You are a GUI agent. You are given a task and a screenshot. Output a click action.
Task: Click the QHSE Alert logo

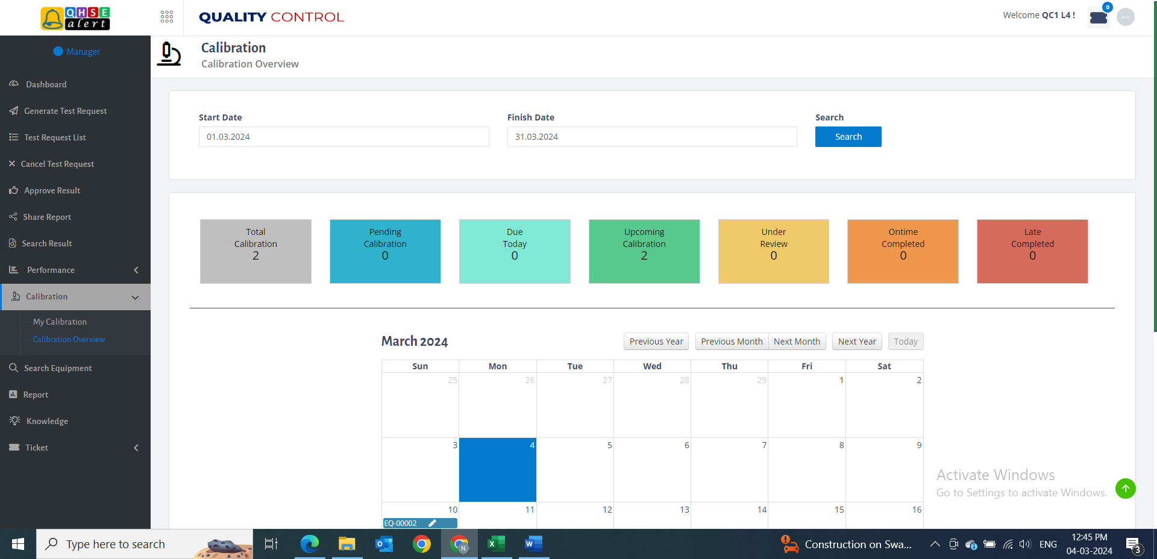[x=75, y=18]
